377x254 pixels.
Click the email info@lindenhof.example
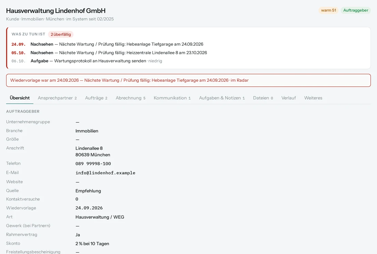(x=105, y=173)
